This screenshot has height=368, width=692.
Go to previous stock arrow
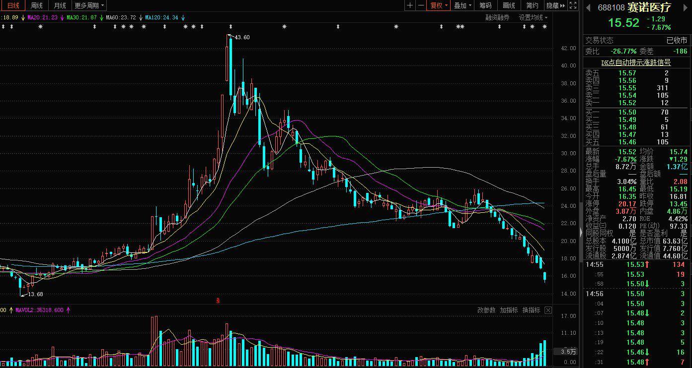pos(588,7)
